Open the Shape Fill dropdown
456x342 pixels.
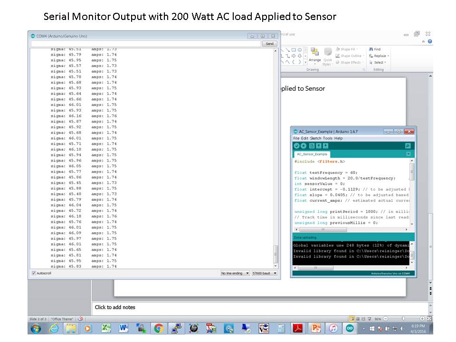(x=347, y=49)
